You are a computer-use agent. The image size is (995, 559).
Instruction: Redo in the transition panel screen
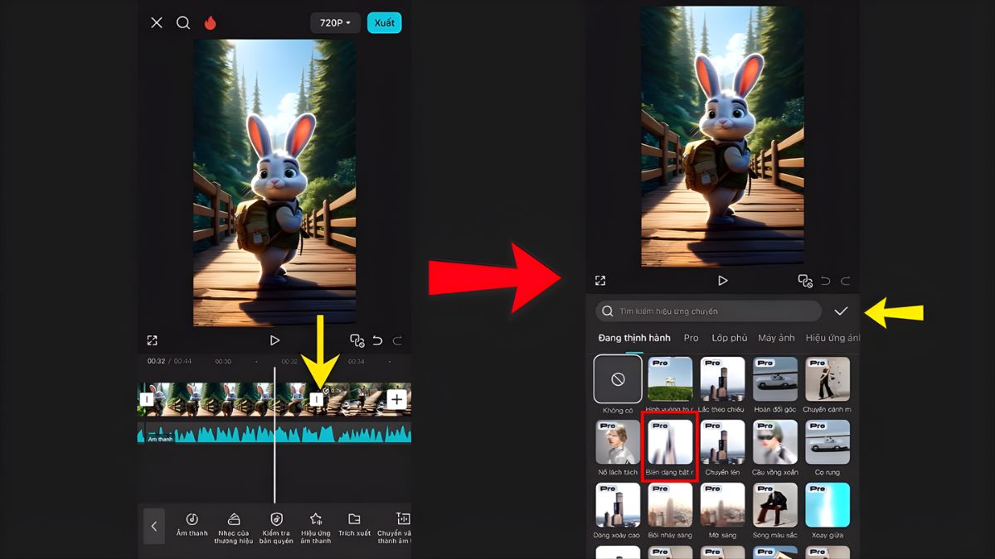(845, 281)
